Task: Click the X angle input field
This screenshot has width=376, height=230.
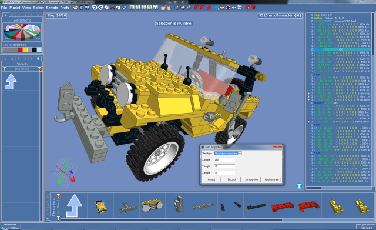Action: 224,159
